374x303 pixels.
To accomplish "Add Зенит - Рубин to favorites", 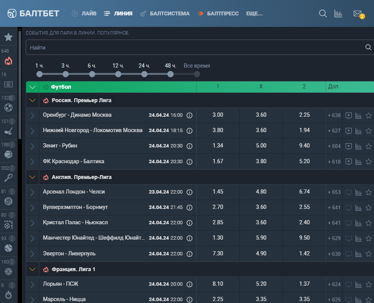I will [369, 146].
